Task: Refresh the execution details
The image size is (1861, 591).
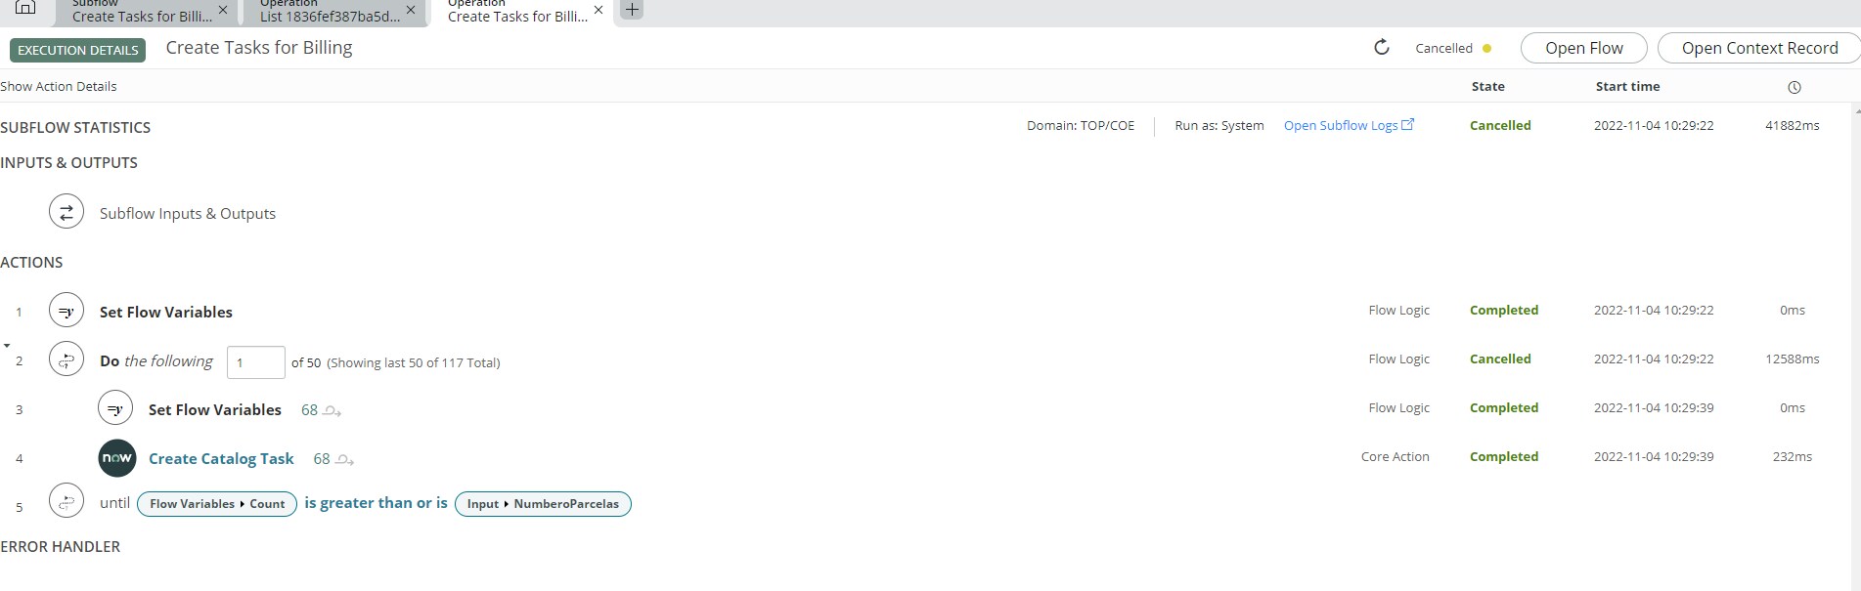Action: [1382, 47]
